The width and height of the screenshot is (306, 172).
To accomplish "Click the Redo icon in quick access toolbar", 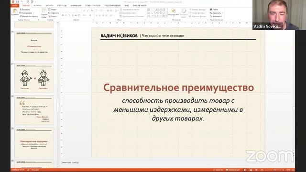I will tap(28, 1).
